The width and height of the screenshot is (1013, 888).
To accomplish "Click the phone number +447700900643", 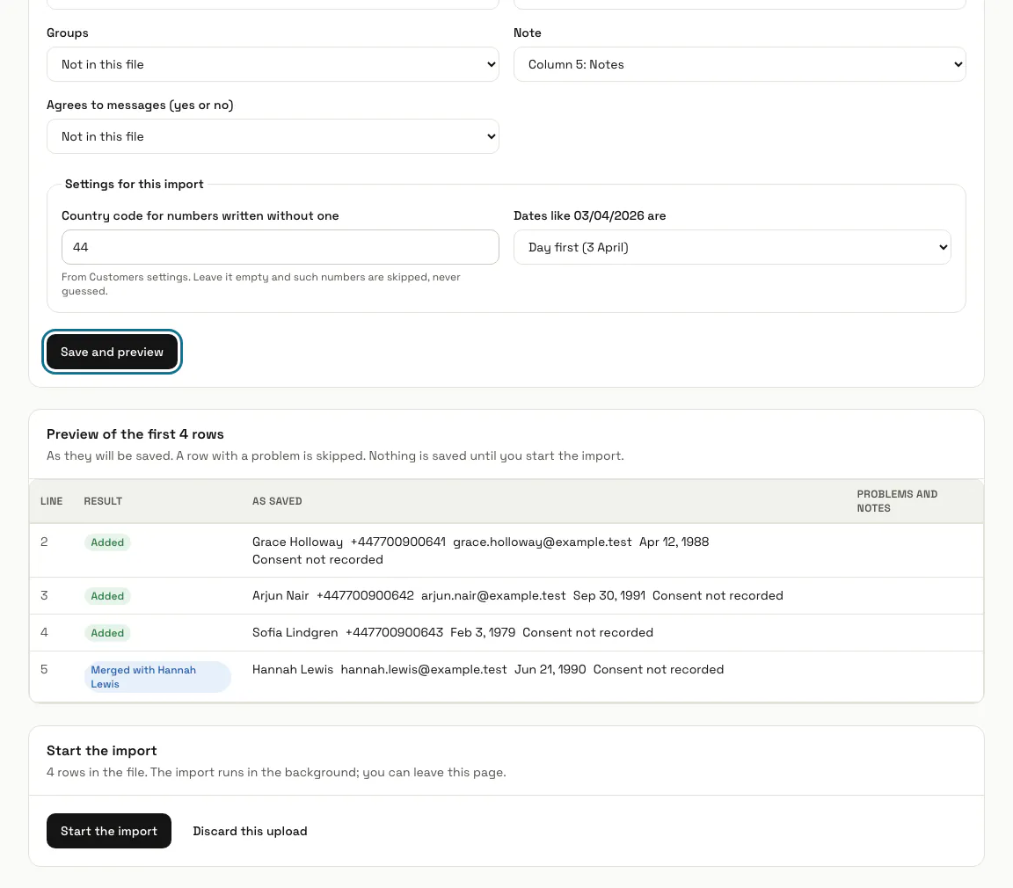I will (x=394, y=632).
